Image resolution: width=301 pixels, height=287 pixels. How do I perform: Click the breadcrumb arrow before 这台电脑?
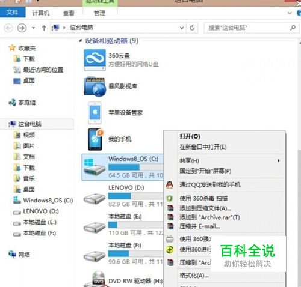tap(64, 28)
